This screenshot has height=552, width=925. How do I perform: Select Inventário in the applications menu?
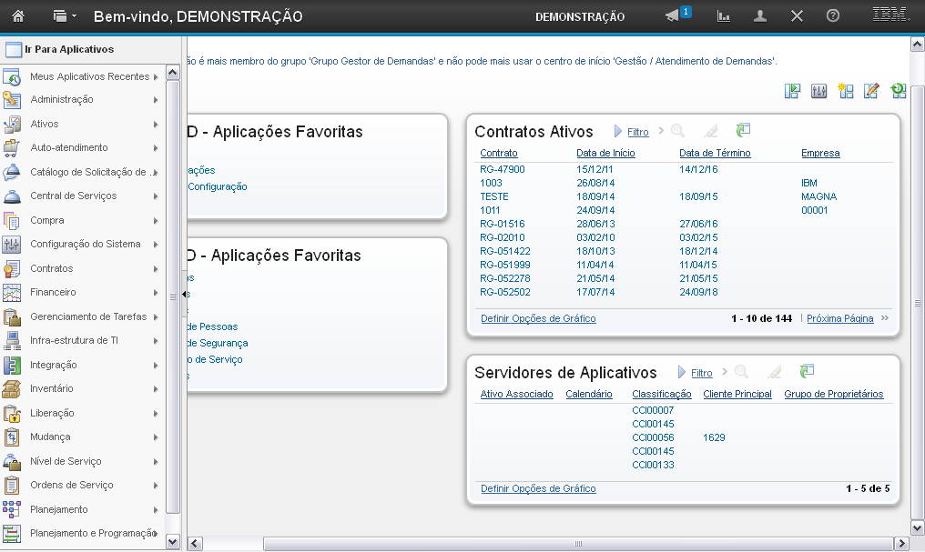51,389
